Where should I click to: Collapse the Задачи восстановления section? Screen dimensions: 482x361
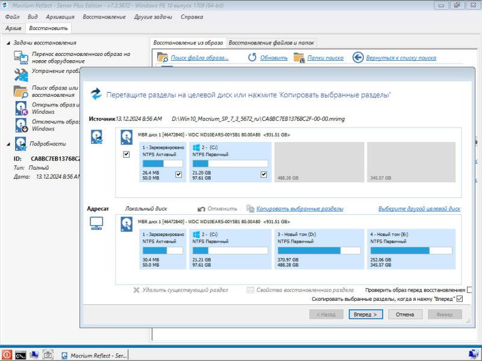click(8, 43)
